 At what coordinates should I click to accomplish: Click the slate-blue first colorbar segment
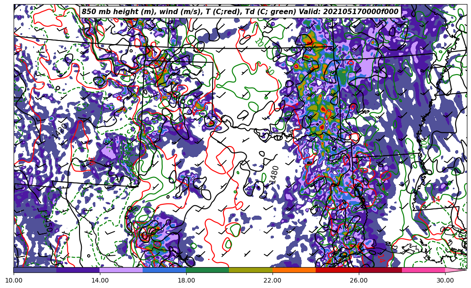35,270
